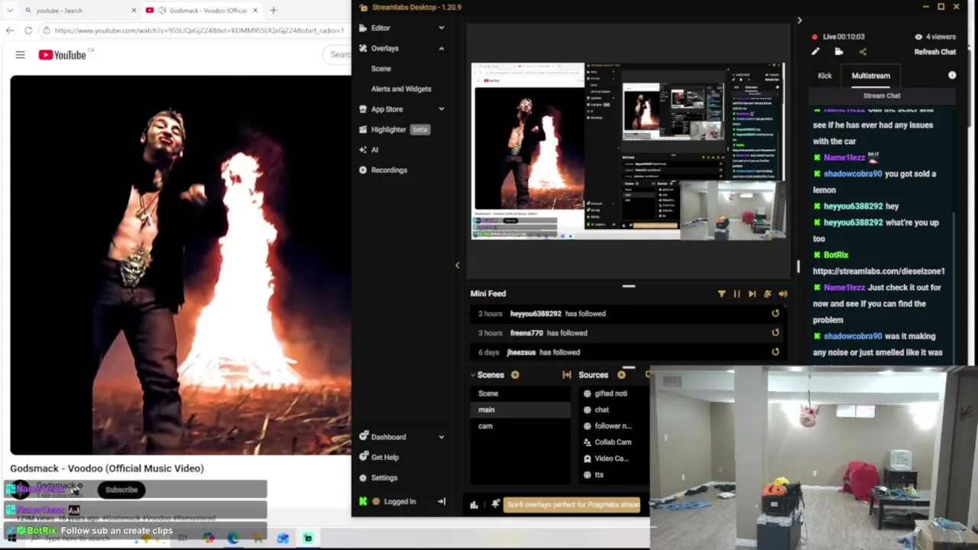The height and width of the screenshot is (550, 978).
Task: Open the Mini Feed filter icon
Action: point(721,293)
